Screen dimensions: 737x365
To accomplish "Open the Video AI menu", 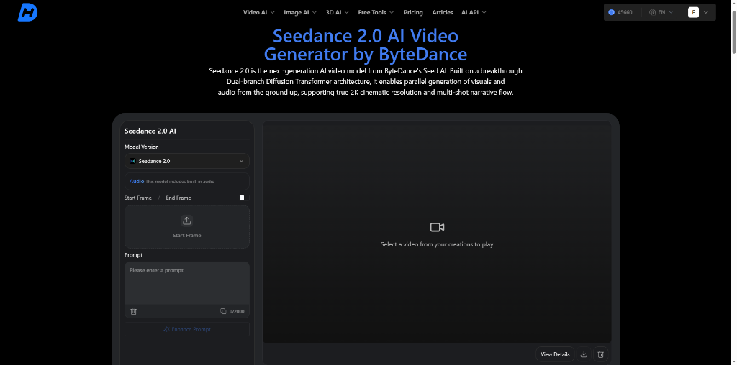I will click(258, 12).
